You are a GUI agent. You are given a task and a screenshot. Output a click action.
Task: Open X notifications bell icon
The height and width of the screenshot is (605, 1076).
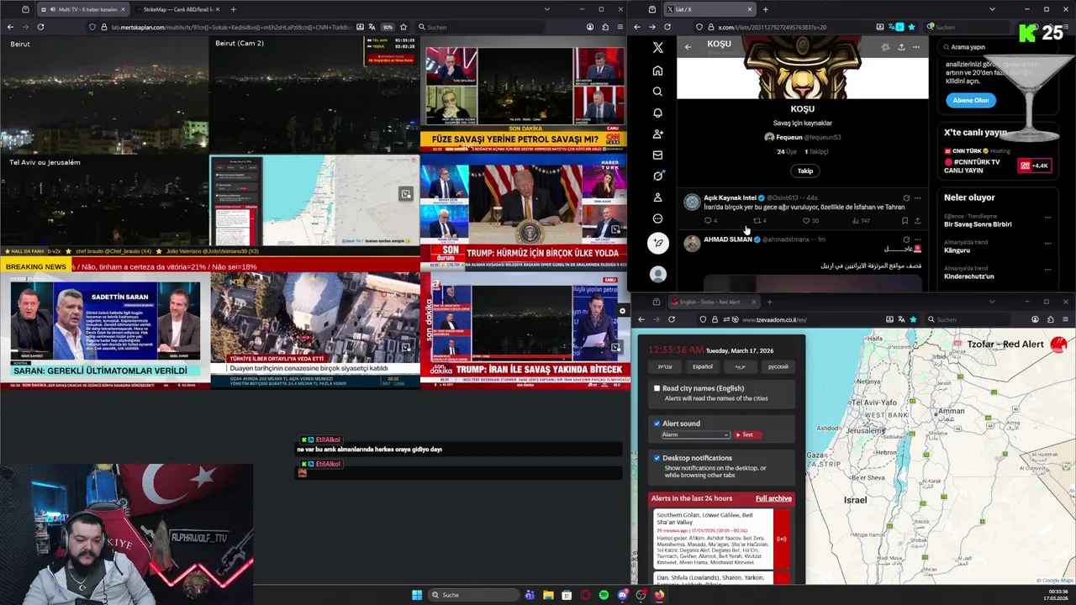tap(657, 113)
